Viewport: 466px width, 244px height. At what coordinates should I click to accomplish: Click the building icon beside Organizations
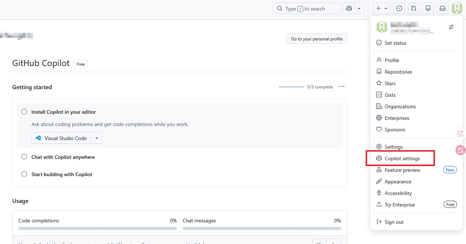point(379,106)
